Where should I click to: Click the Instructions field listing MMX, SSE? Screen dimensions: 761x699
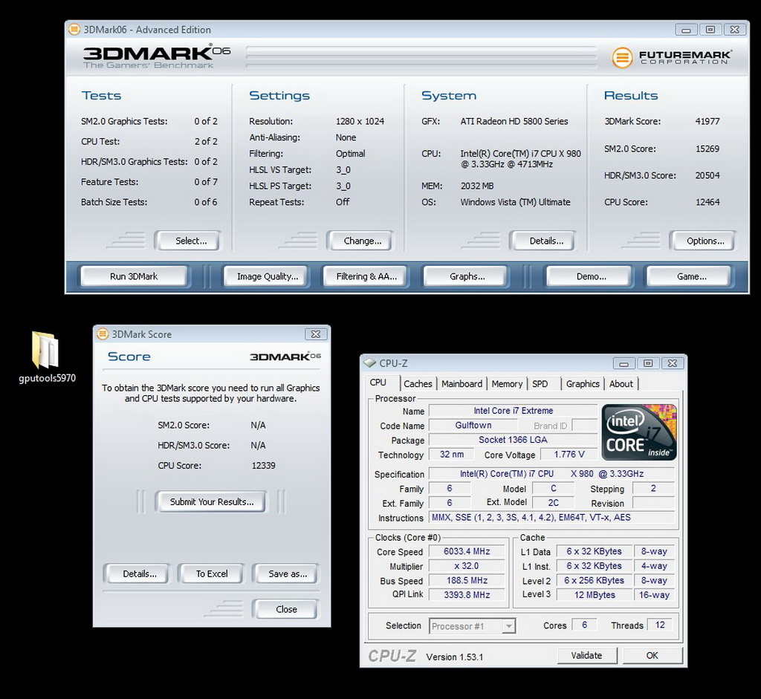(551, 518)
